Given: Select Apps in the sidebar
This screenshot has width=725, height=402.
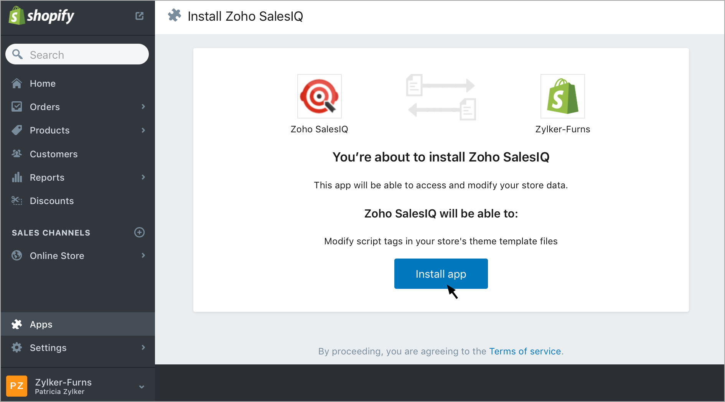Looking at the screenshot, I should (x=41, y=325).
